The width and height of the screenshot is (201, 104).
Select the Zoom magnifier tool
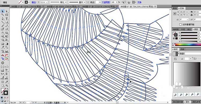pyautogui.click(x=7, y=85)
